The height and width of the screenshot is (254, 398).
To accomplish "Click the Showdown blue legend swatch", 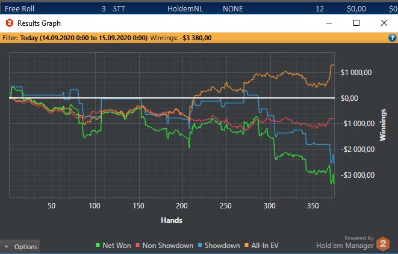I will coord(200,245).
